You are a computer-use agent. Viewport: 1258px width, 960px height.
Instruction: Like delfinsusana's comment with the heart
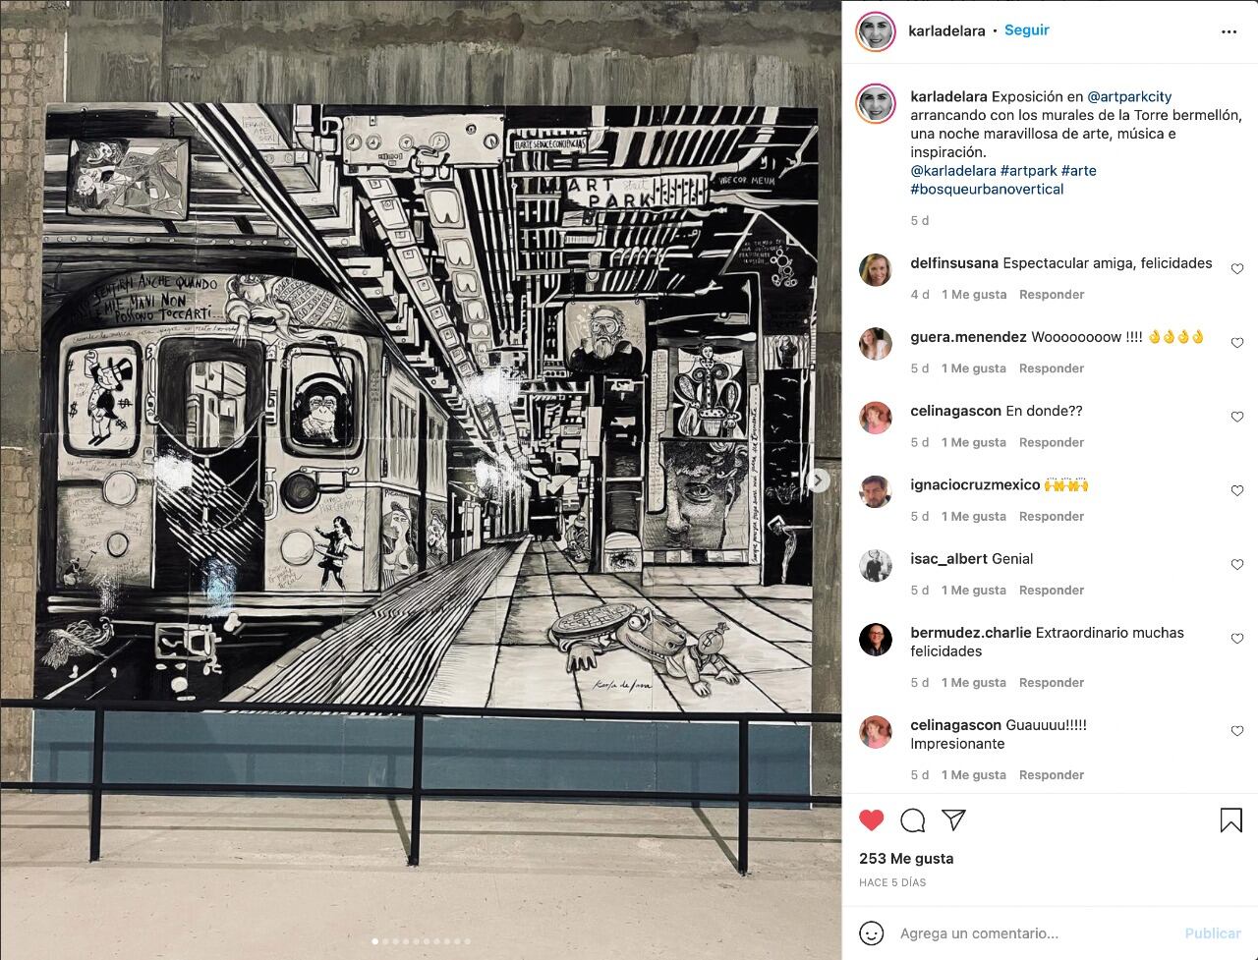coord(1237,269)
